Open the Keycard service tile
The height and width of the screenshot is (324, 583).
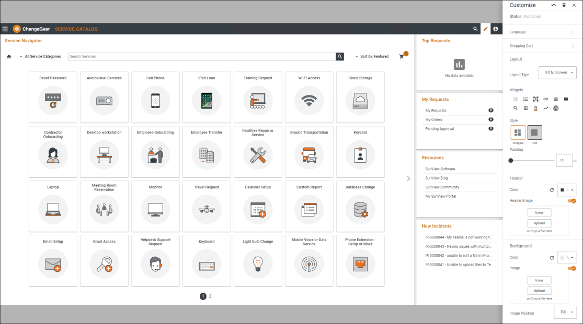360,152
